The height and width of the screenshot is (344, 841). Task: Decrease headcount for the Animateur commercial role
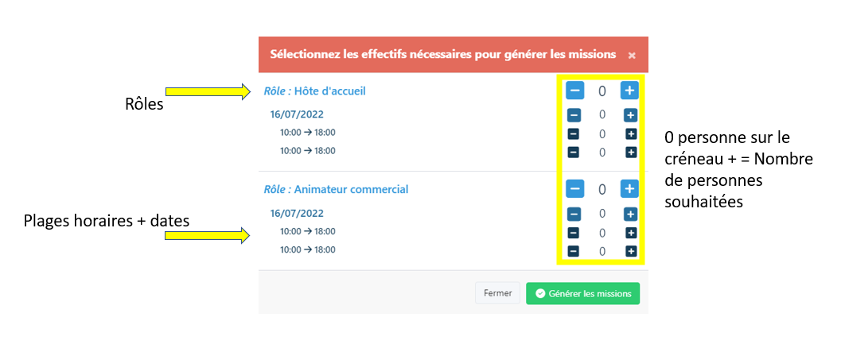(574, 189)
